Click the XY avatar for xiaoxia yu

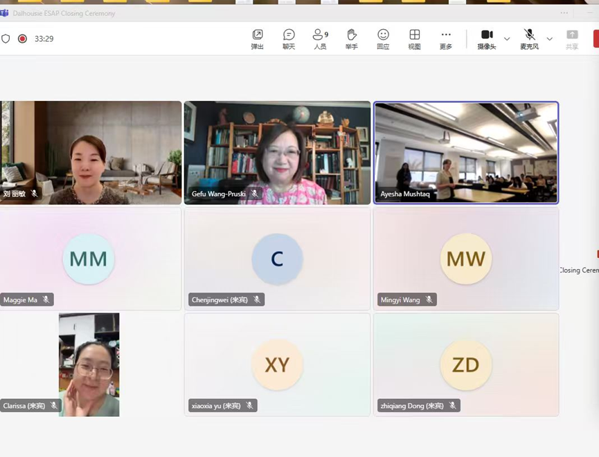coord(277,365)
